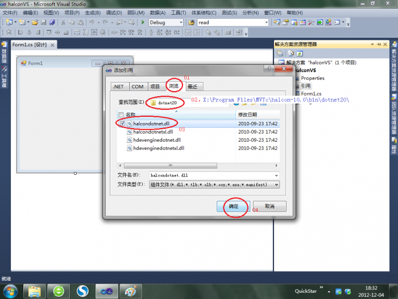Click the Properties icon in Solution Explorer toolbar
The width and height of the screenshot is (398, 299).
[280, 54]
